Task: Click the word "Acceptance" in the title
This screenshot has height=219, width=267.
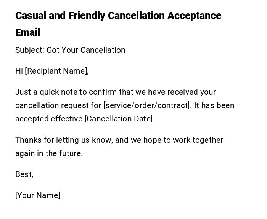Action: pyautogui.click(x=195, y=16)
